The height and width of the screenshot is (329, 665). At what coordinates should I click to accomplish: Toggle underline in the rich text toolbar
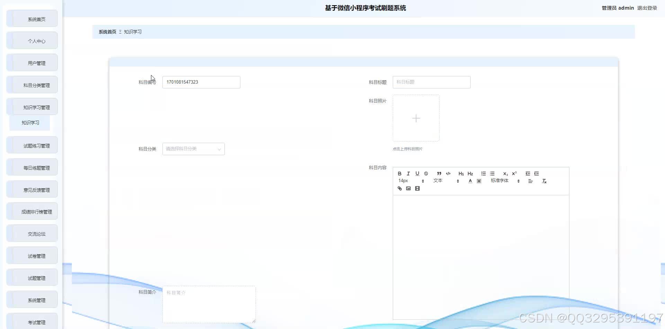417,173
